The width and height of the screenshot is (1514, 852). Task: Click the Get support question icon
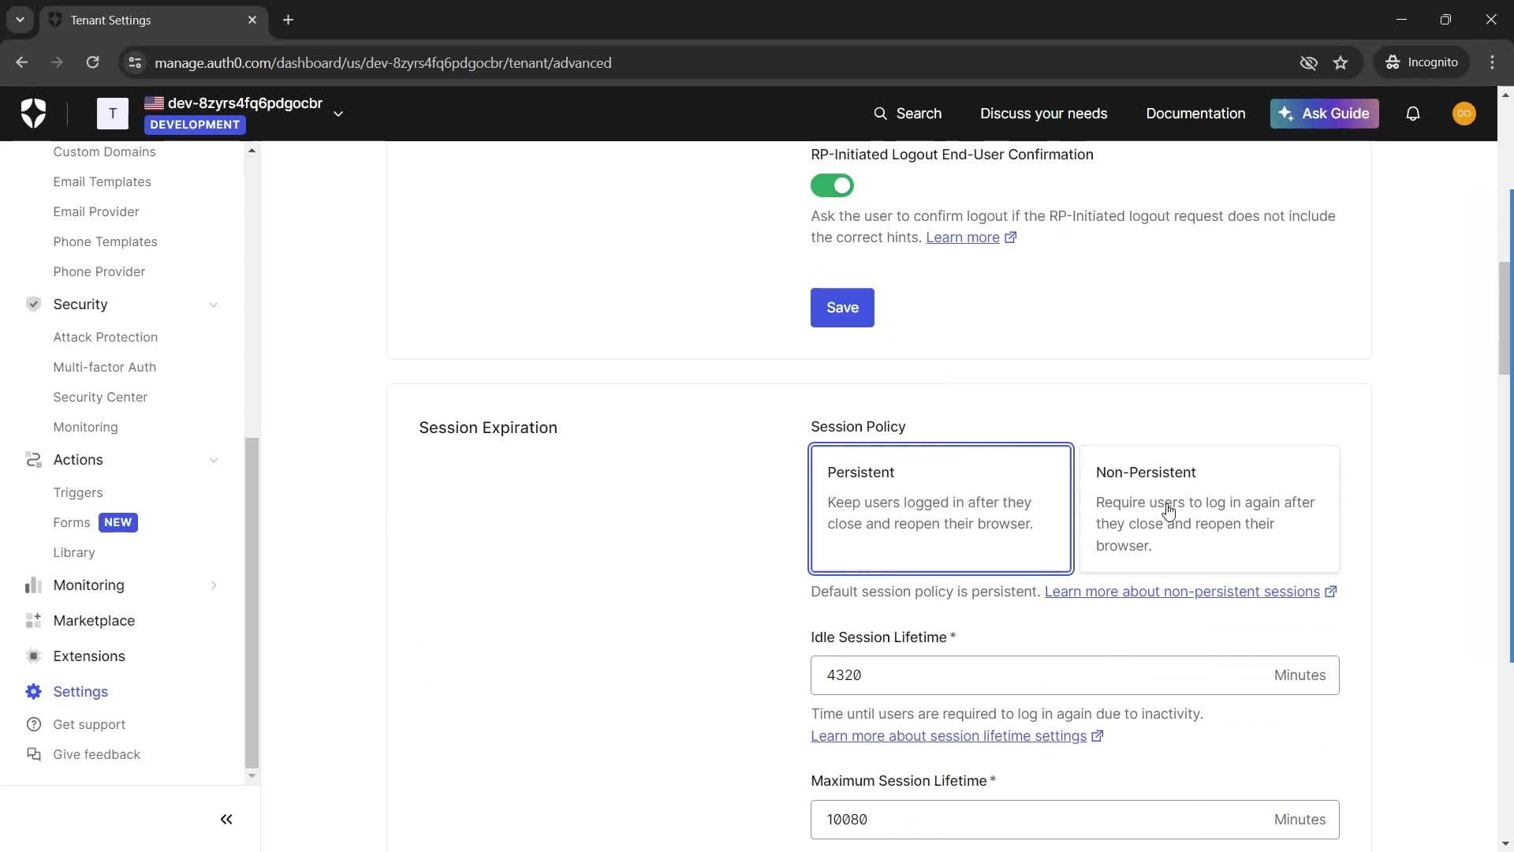(x=34, y=724)
